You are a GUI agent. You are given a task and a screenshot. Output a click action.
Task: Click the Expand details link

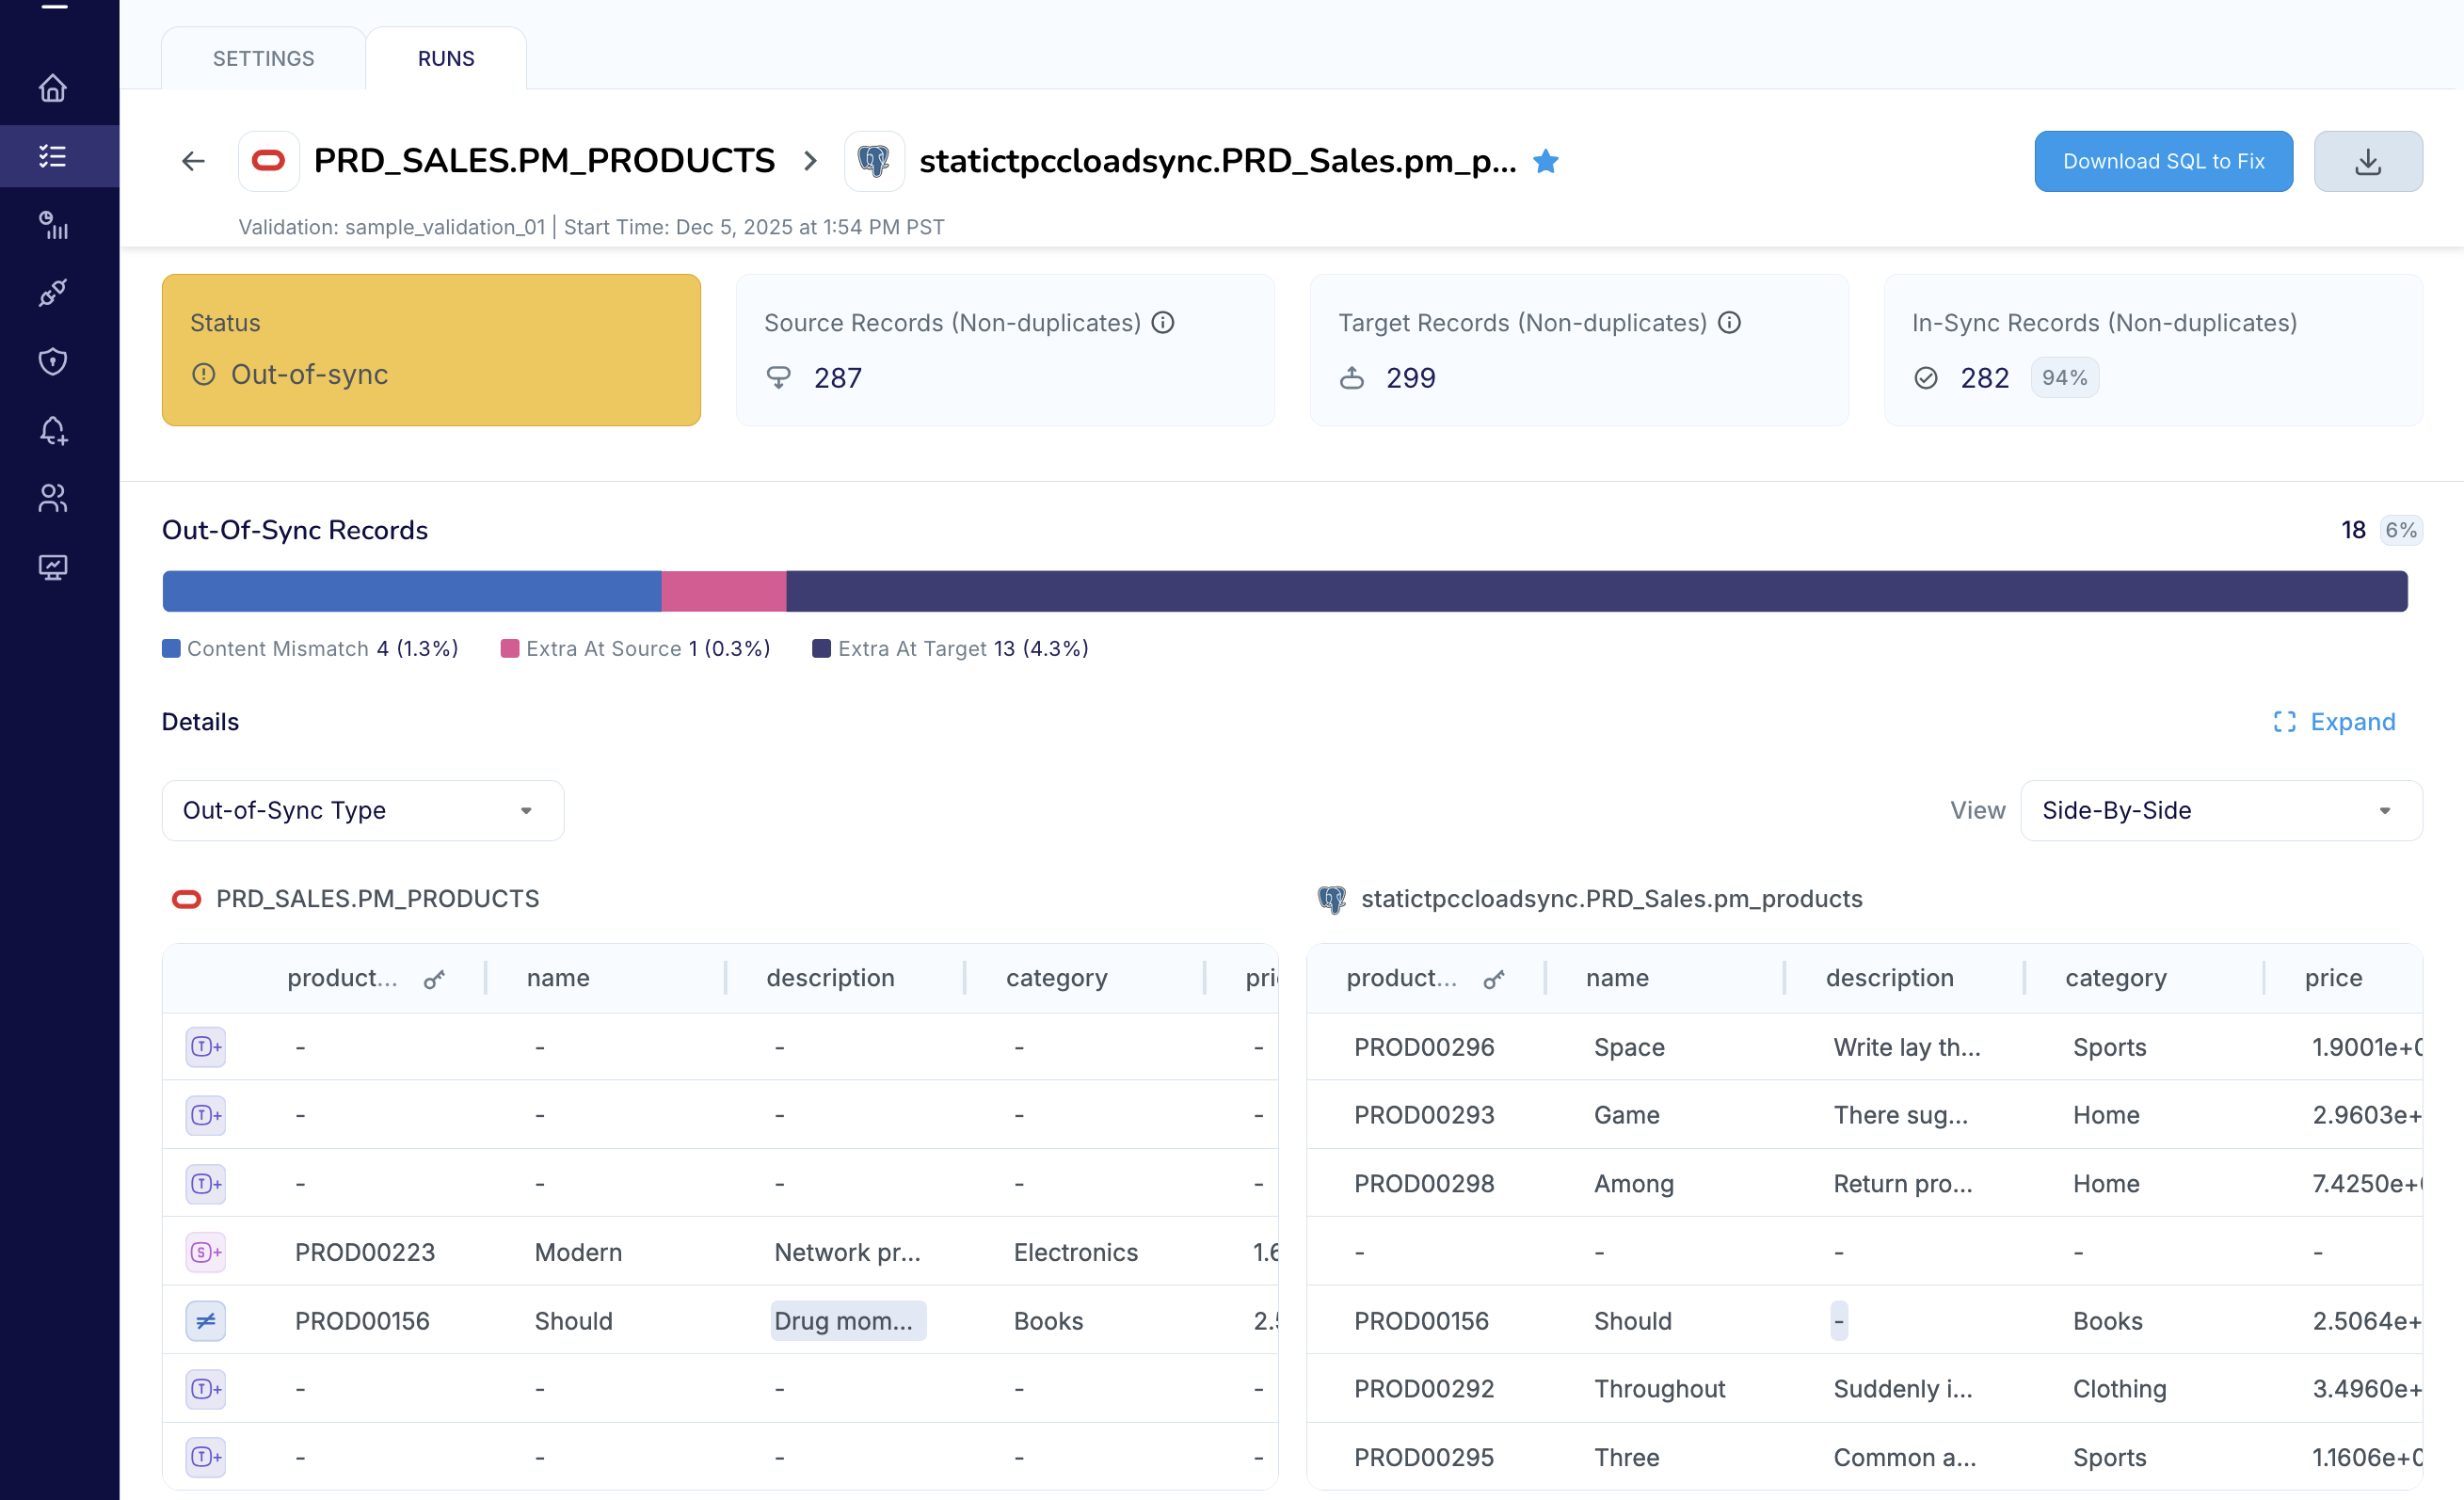pos(2334,722)
